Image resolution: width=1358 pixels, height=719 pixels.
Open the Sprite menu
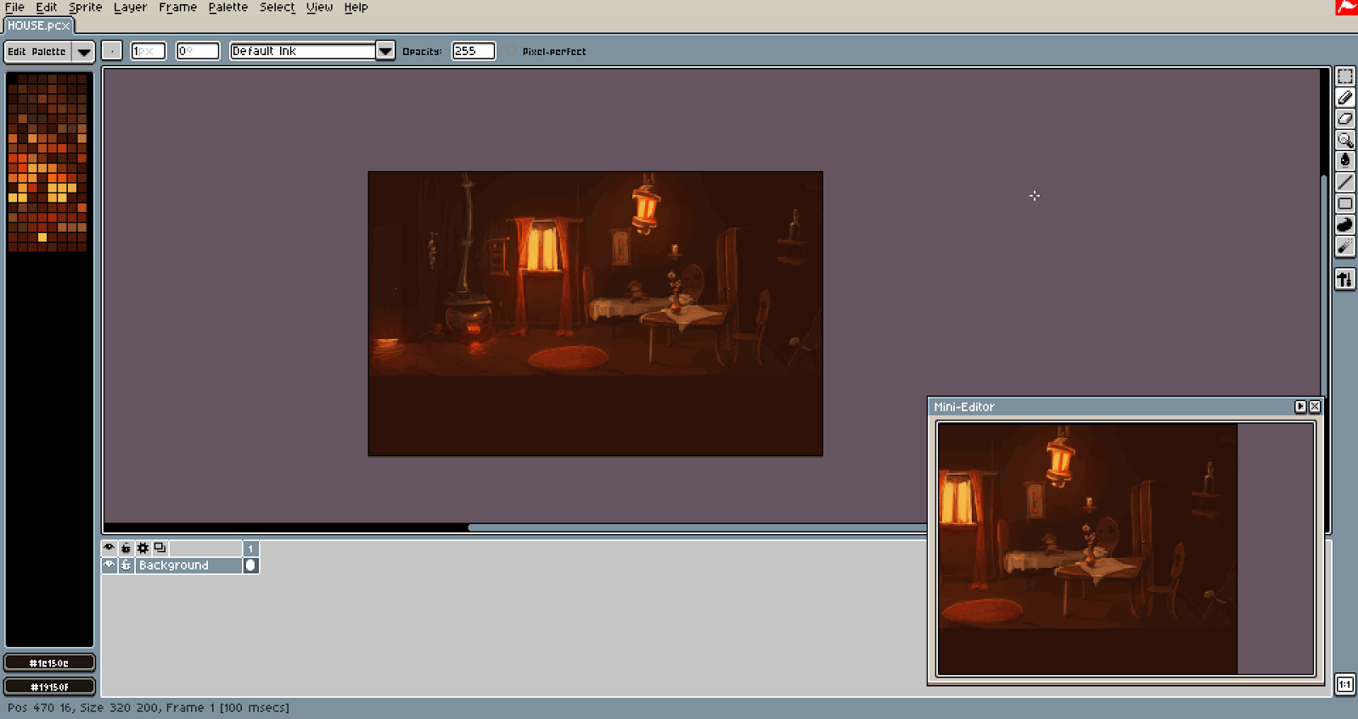click(x=85, y=8)
